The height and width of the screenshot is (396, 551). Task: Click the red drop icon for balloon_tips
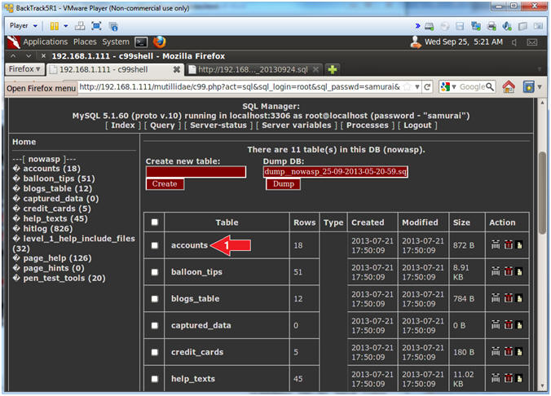pos(508,271)
